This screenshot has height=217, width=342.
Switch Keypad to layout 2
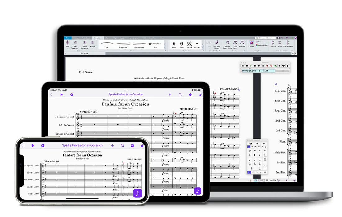click(x=253, y=172)
